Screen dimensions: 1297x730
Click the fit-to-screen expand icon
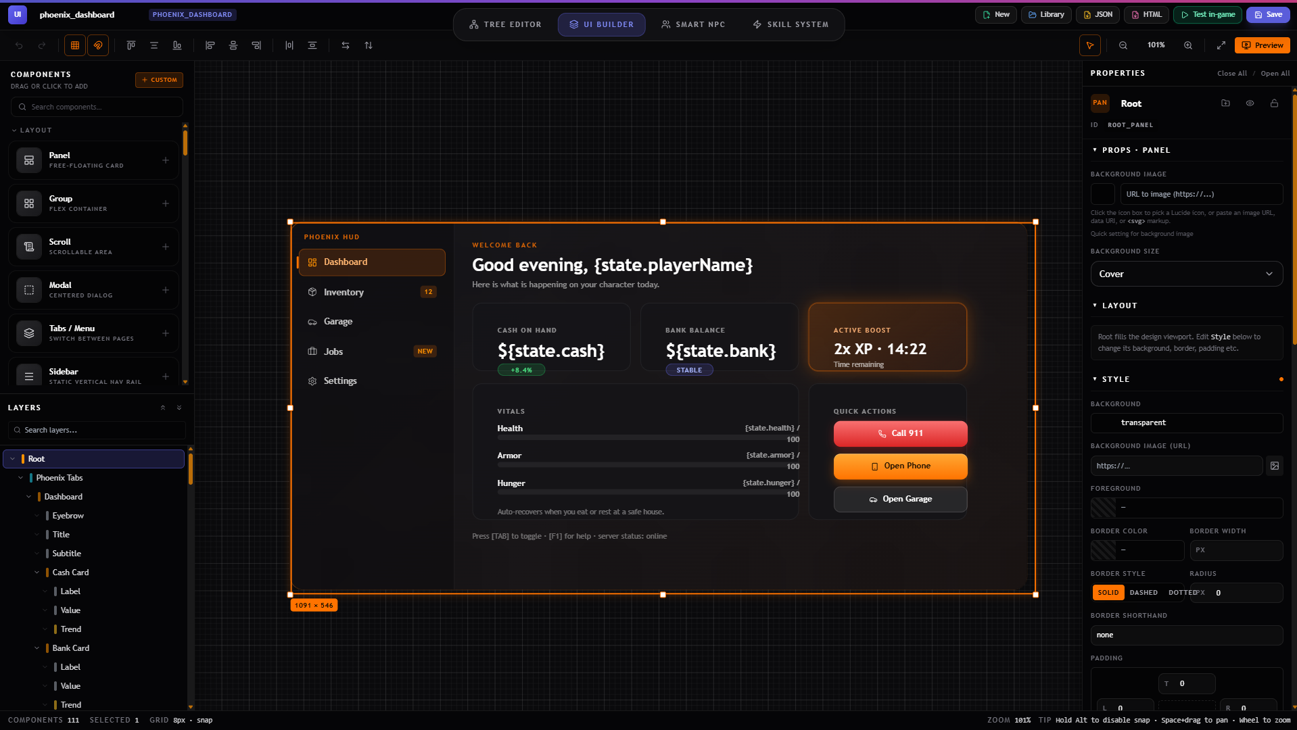1221,45
